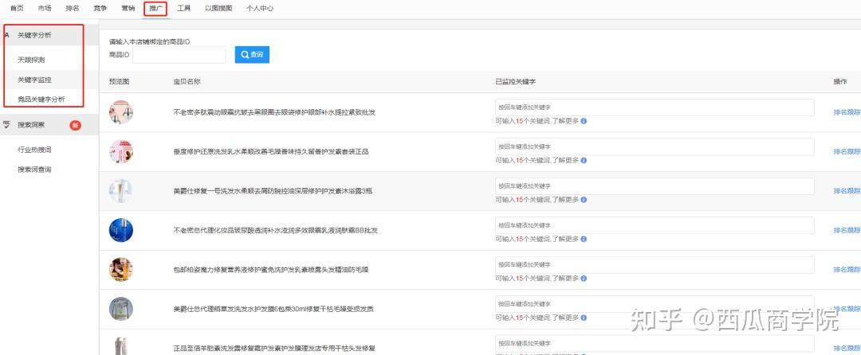The width and height of the screenshot is (861, 355).
Task: Open the first eye cream product thumbnail
Action: [121, 112]
